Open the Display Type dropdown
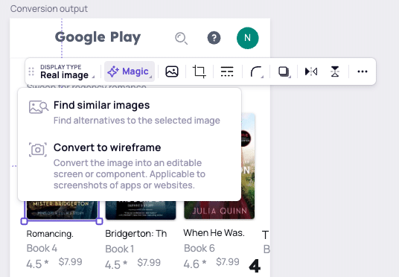 pyautogui.click(x=67, y=71)
